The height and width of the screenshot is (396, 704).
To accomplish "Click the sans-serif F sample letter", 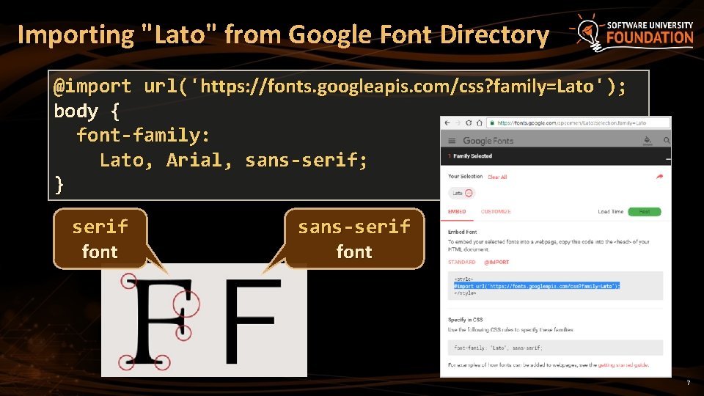I will [x=253, y=321].
